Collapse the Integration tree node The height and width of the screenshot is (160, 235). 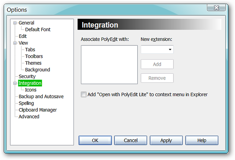15,83
